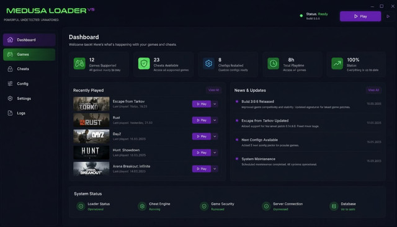Click the configs gear icon card
The width and height of the screenshot is (397, 227).
tap(208, 63)
